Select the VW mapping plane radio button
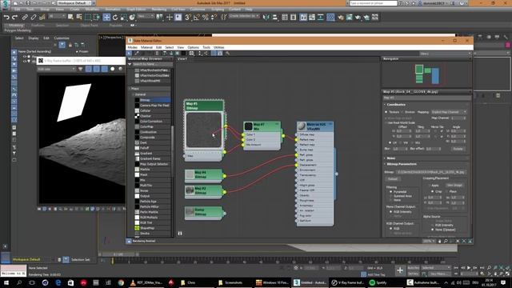The width and height of the screenshot is (512, 288). (400, 142)
